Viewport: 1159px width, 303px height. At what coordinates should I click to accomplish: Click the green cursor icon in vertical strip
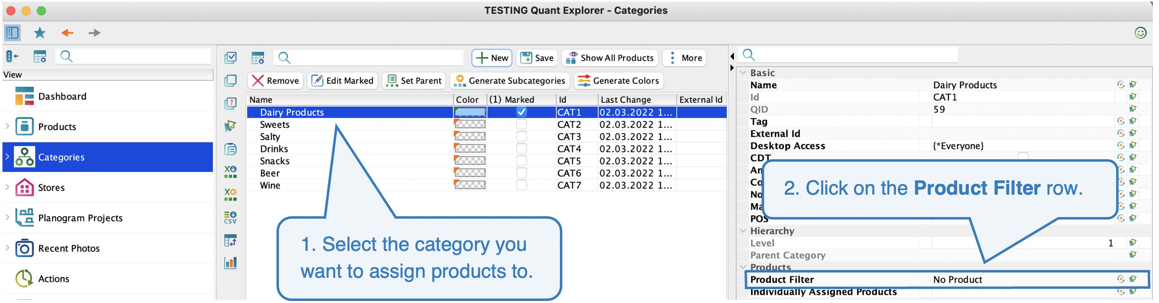231,126
